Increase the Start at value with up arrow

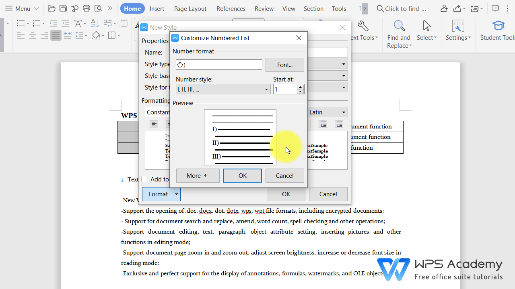[300, 87]
